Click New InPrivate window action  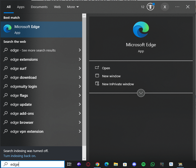118,84
